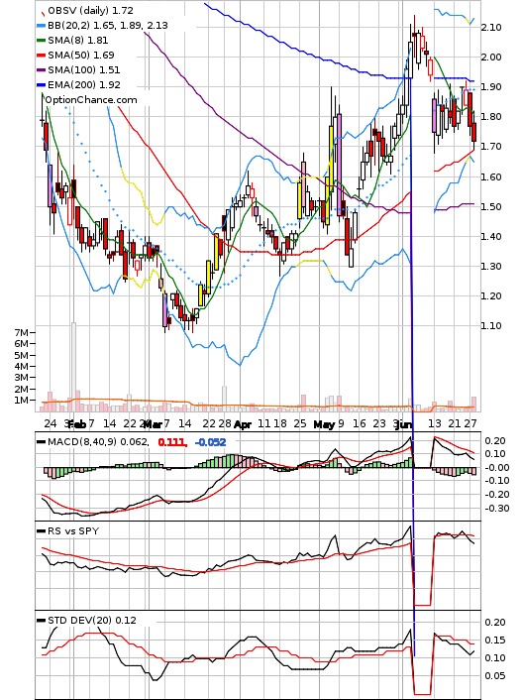Click the MACD(8,40,9) 0.062 panel label
This screenshot has height=700, width=521.
pos(98,442)
